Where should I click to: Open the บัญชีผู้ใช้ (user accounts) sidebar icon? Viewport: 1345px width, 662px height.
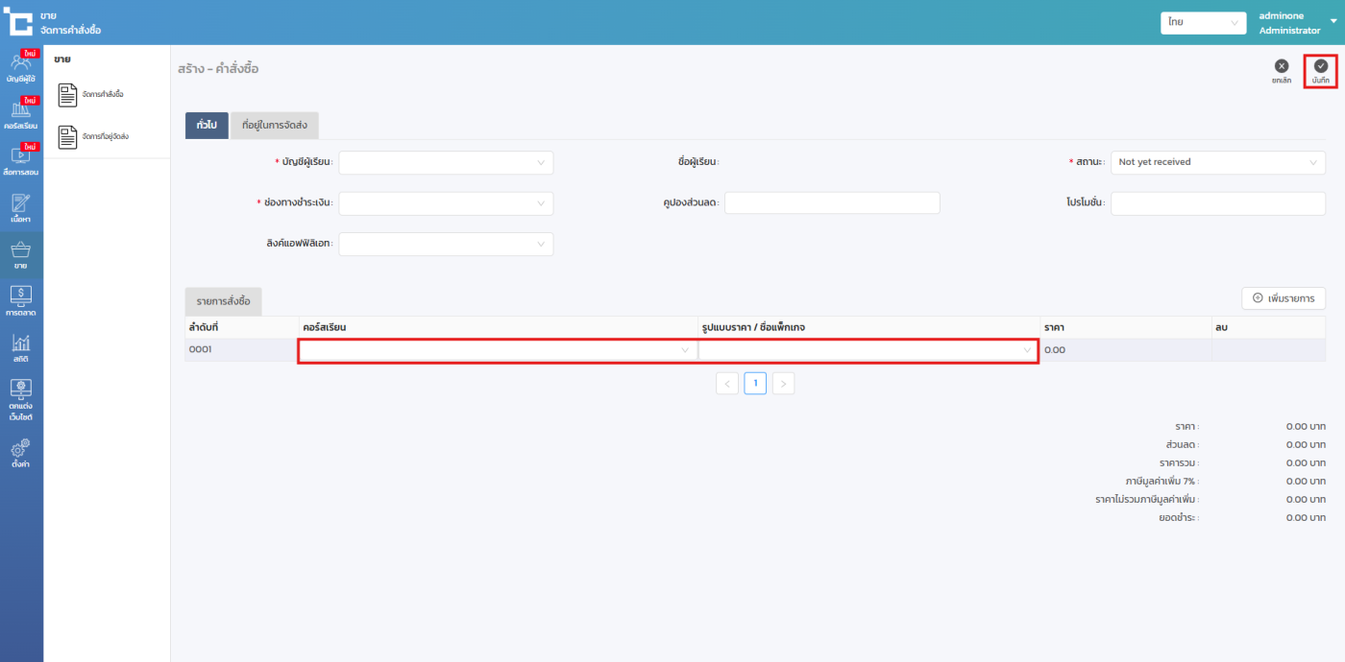click(x=21, y=67)
